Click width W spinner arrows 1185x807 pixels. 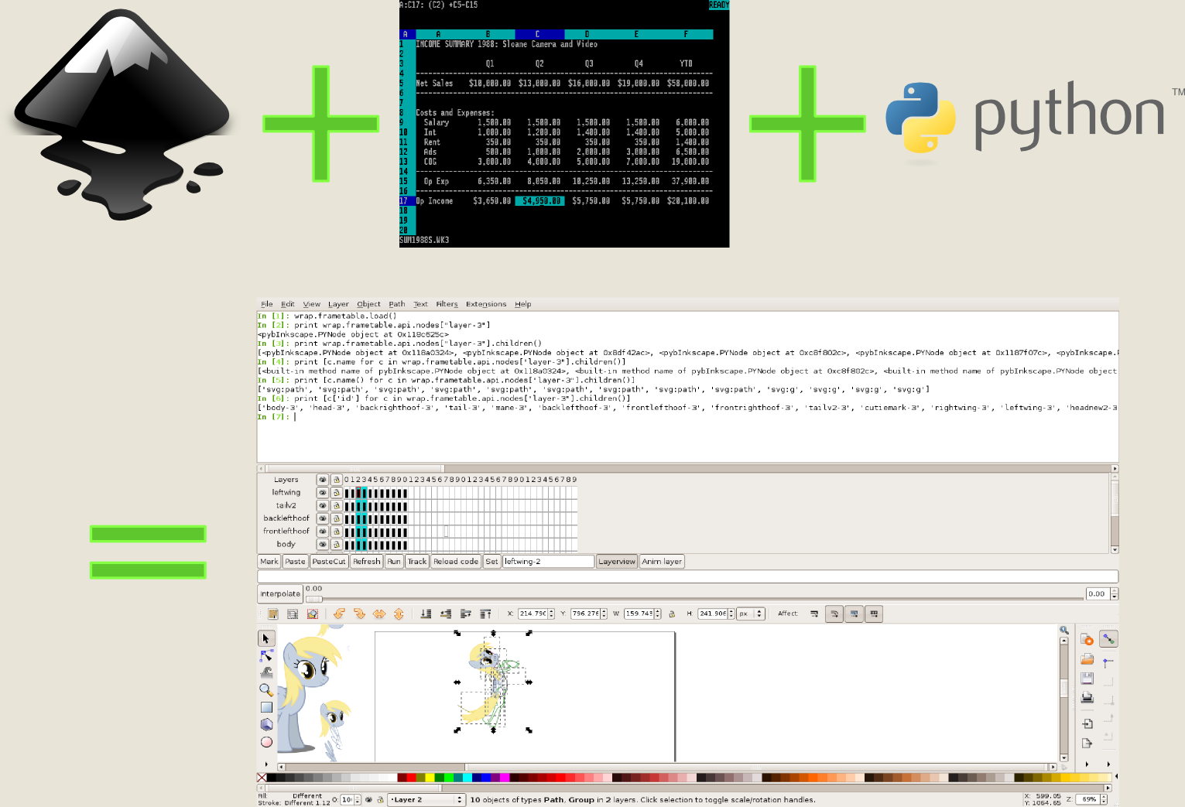658,614
